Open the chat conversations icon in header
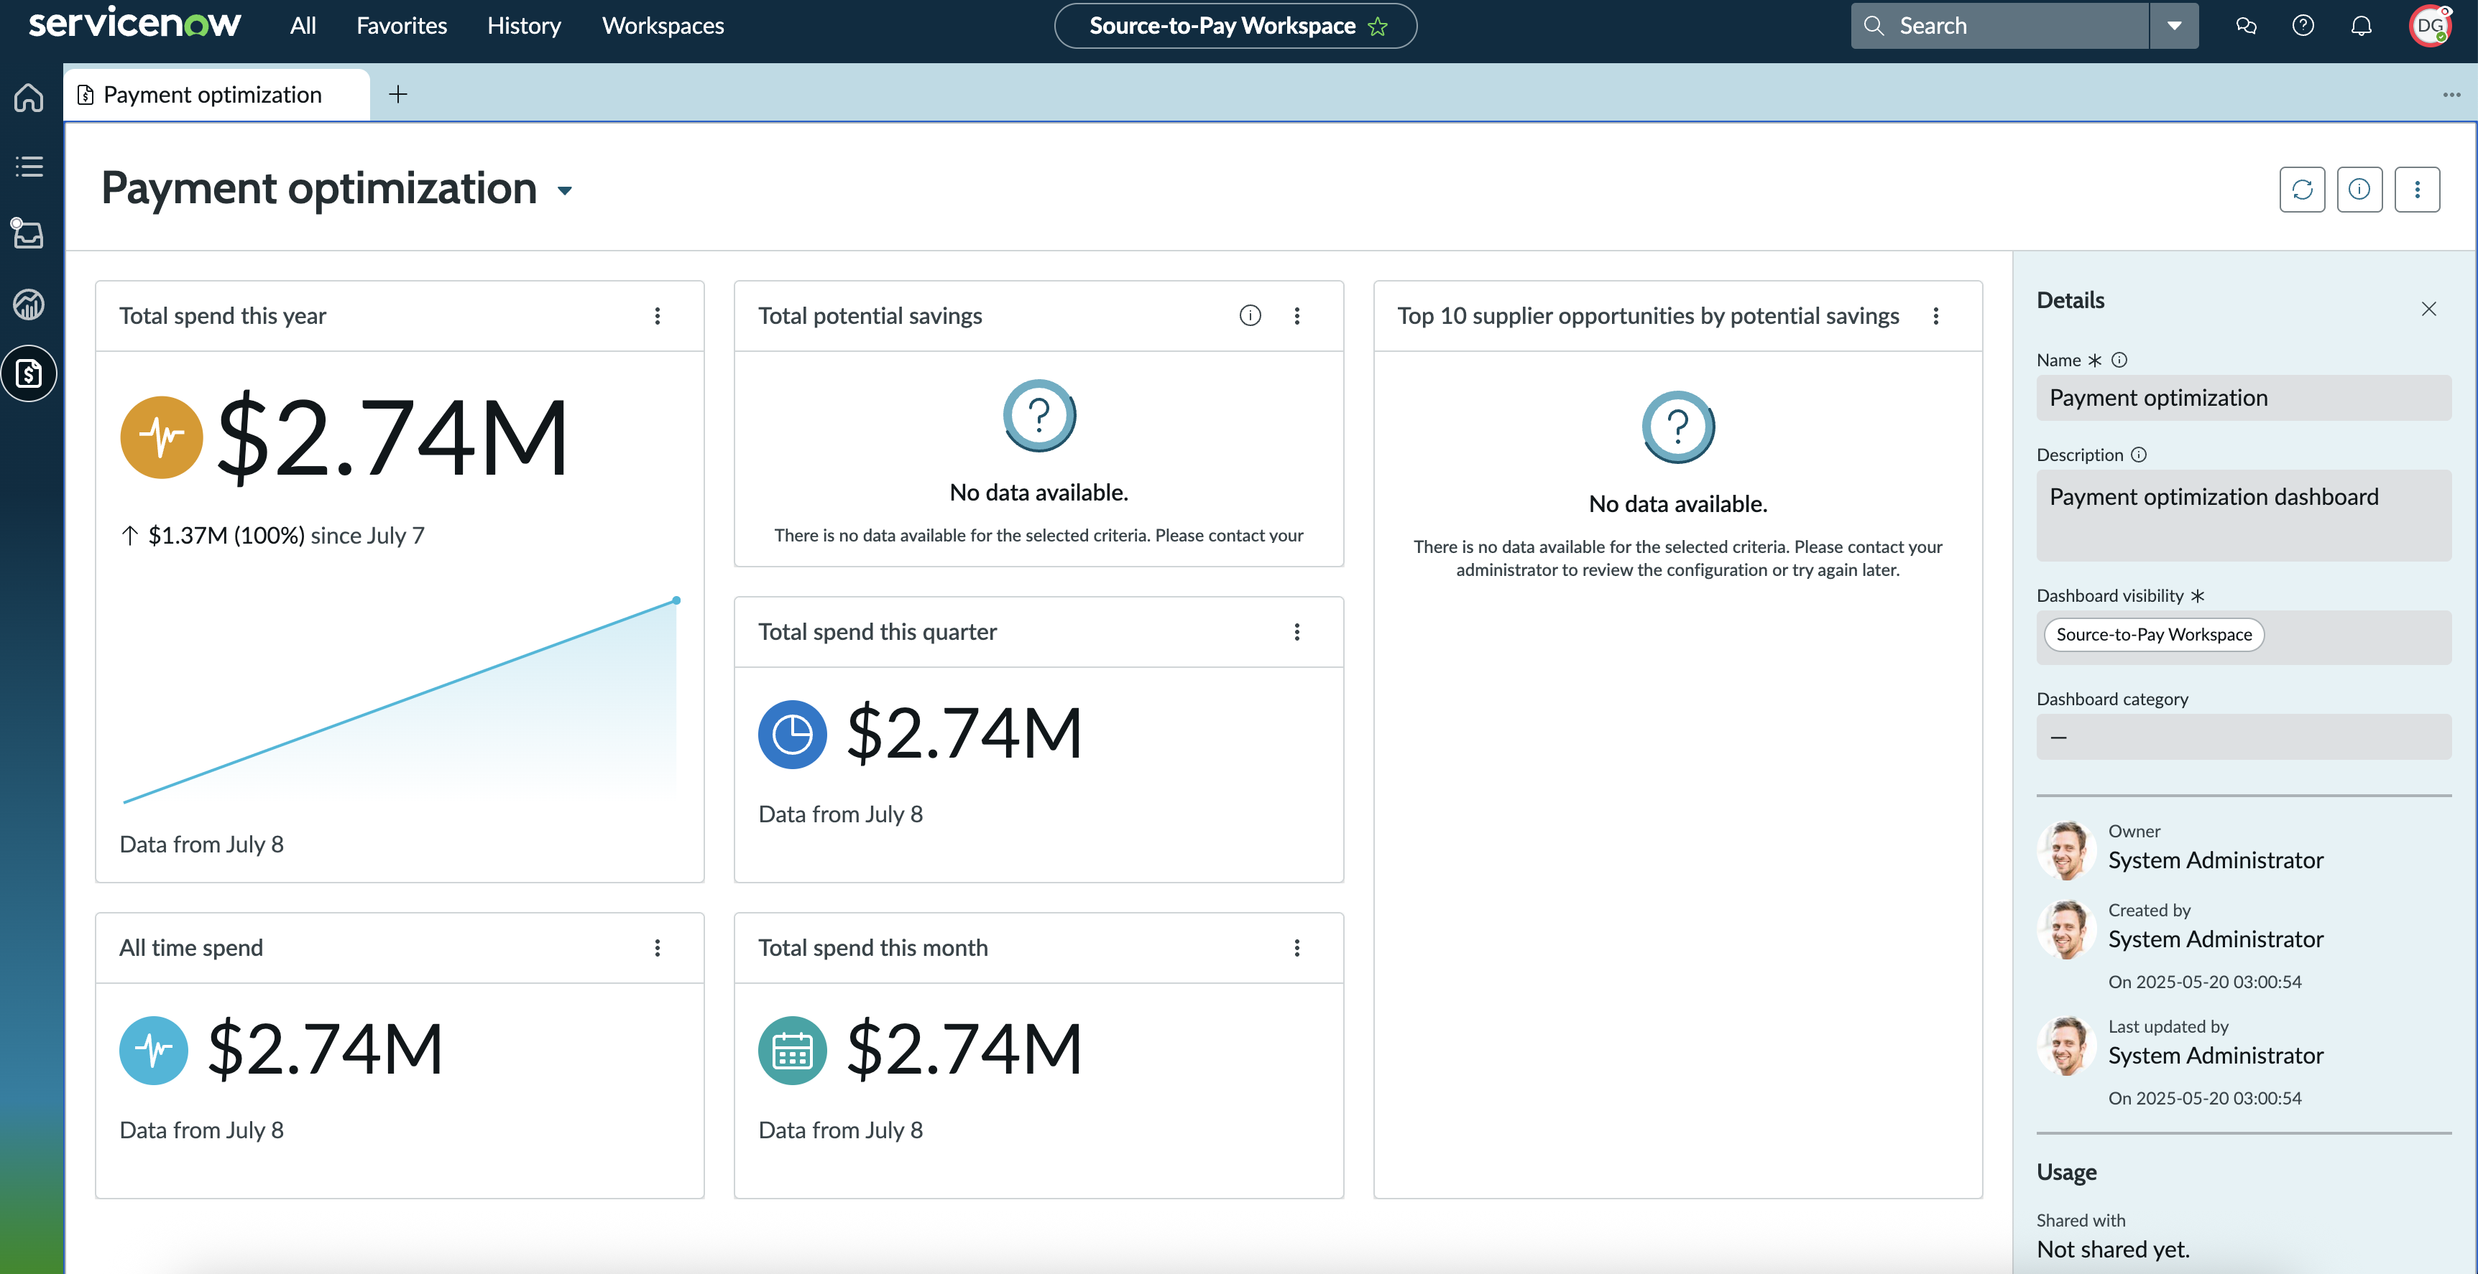The image size is (2478, 1274). click(2245, 26)
